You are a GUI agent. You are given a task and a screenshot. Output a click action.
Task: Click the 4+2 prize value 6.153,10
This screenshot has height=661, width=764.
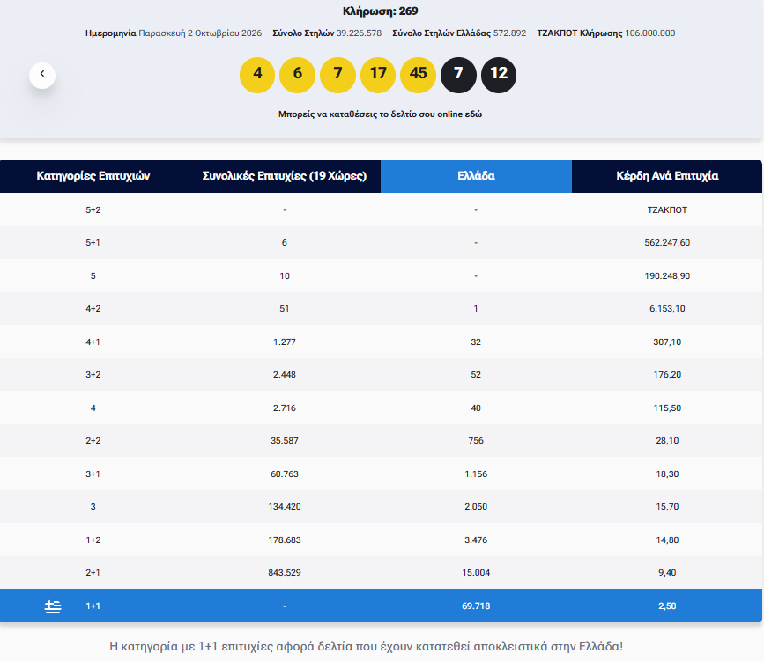(x=667, y=309)
